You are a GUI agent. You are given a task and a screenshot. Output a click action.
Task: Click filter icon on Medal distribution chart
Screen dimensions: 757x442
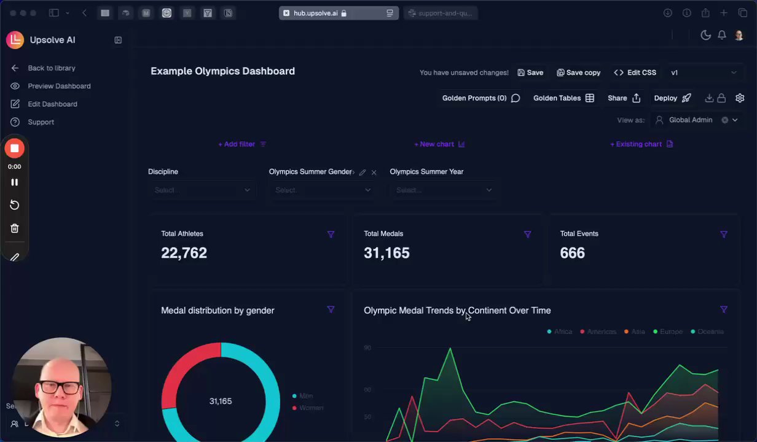coord(331,309)
